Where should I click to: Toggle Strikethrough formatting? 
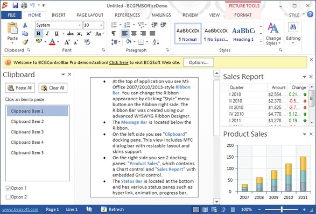pos(70,34)
